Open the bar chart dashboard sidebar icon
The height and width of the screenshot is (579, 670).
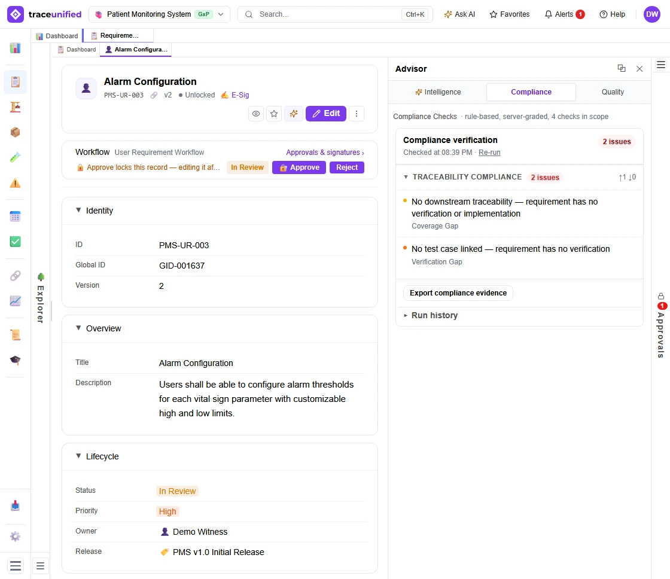(x=16, y=48)
